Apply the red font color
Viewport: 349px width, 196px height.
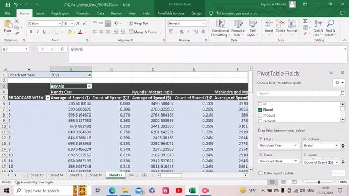80,32
